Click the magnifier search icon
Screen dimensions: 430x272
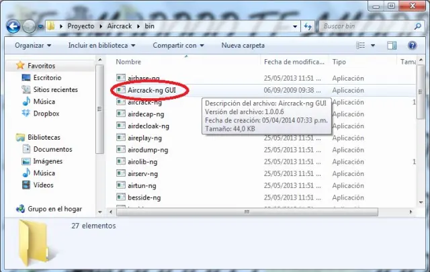click(x=417, y=26)
